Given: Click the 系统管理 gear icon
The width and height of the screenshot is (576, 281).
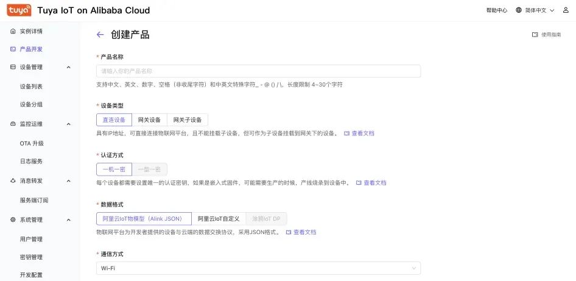Looking at the screenshot, I should coord(13,219).
